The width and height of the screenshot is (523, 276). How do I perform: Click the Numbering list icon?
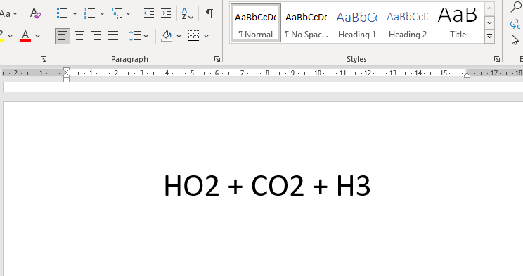[89, 13]
